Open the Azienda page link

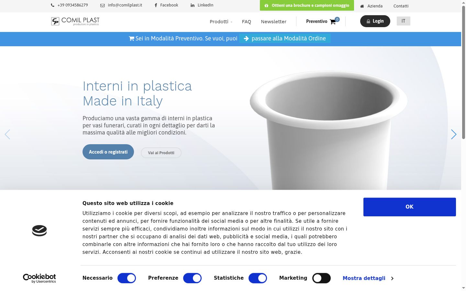click(375, 6)
